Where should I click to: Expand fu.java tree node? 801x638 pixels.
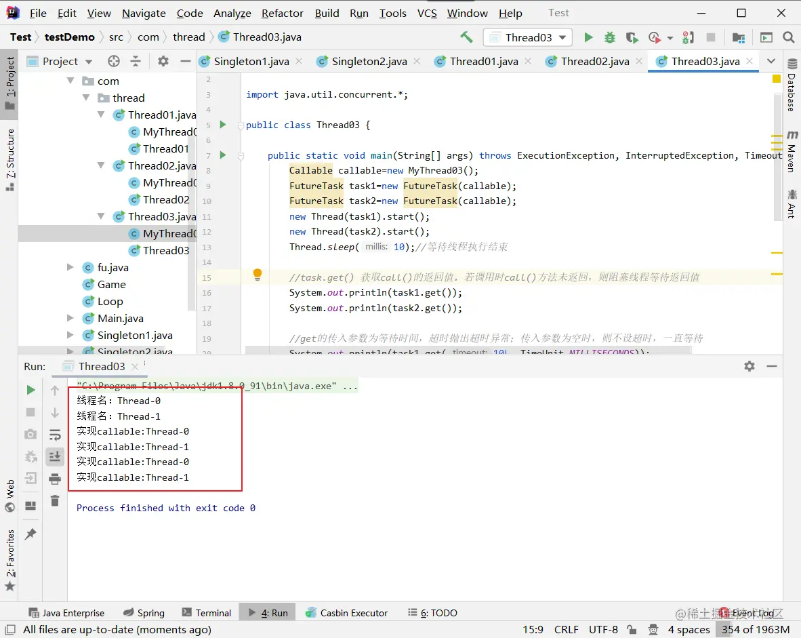(70, 267)
